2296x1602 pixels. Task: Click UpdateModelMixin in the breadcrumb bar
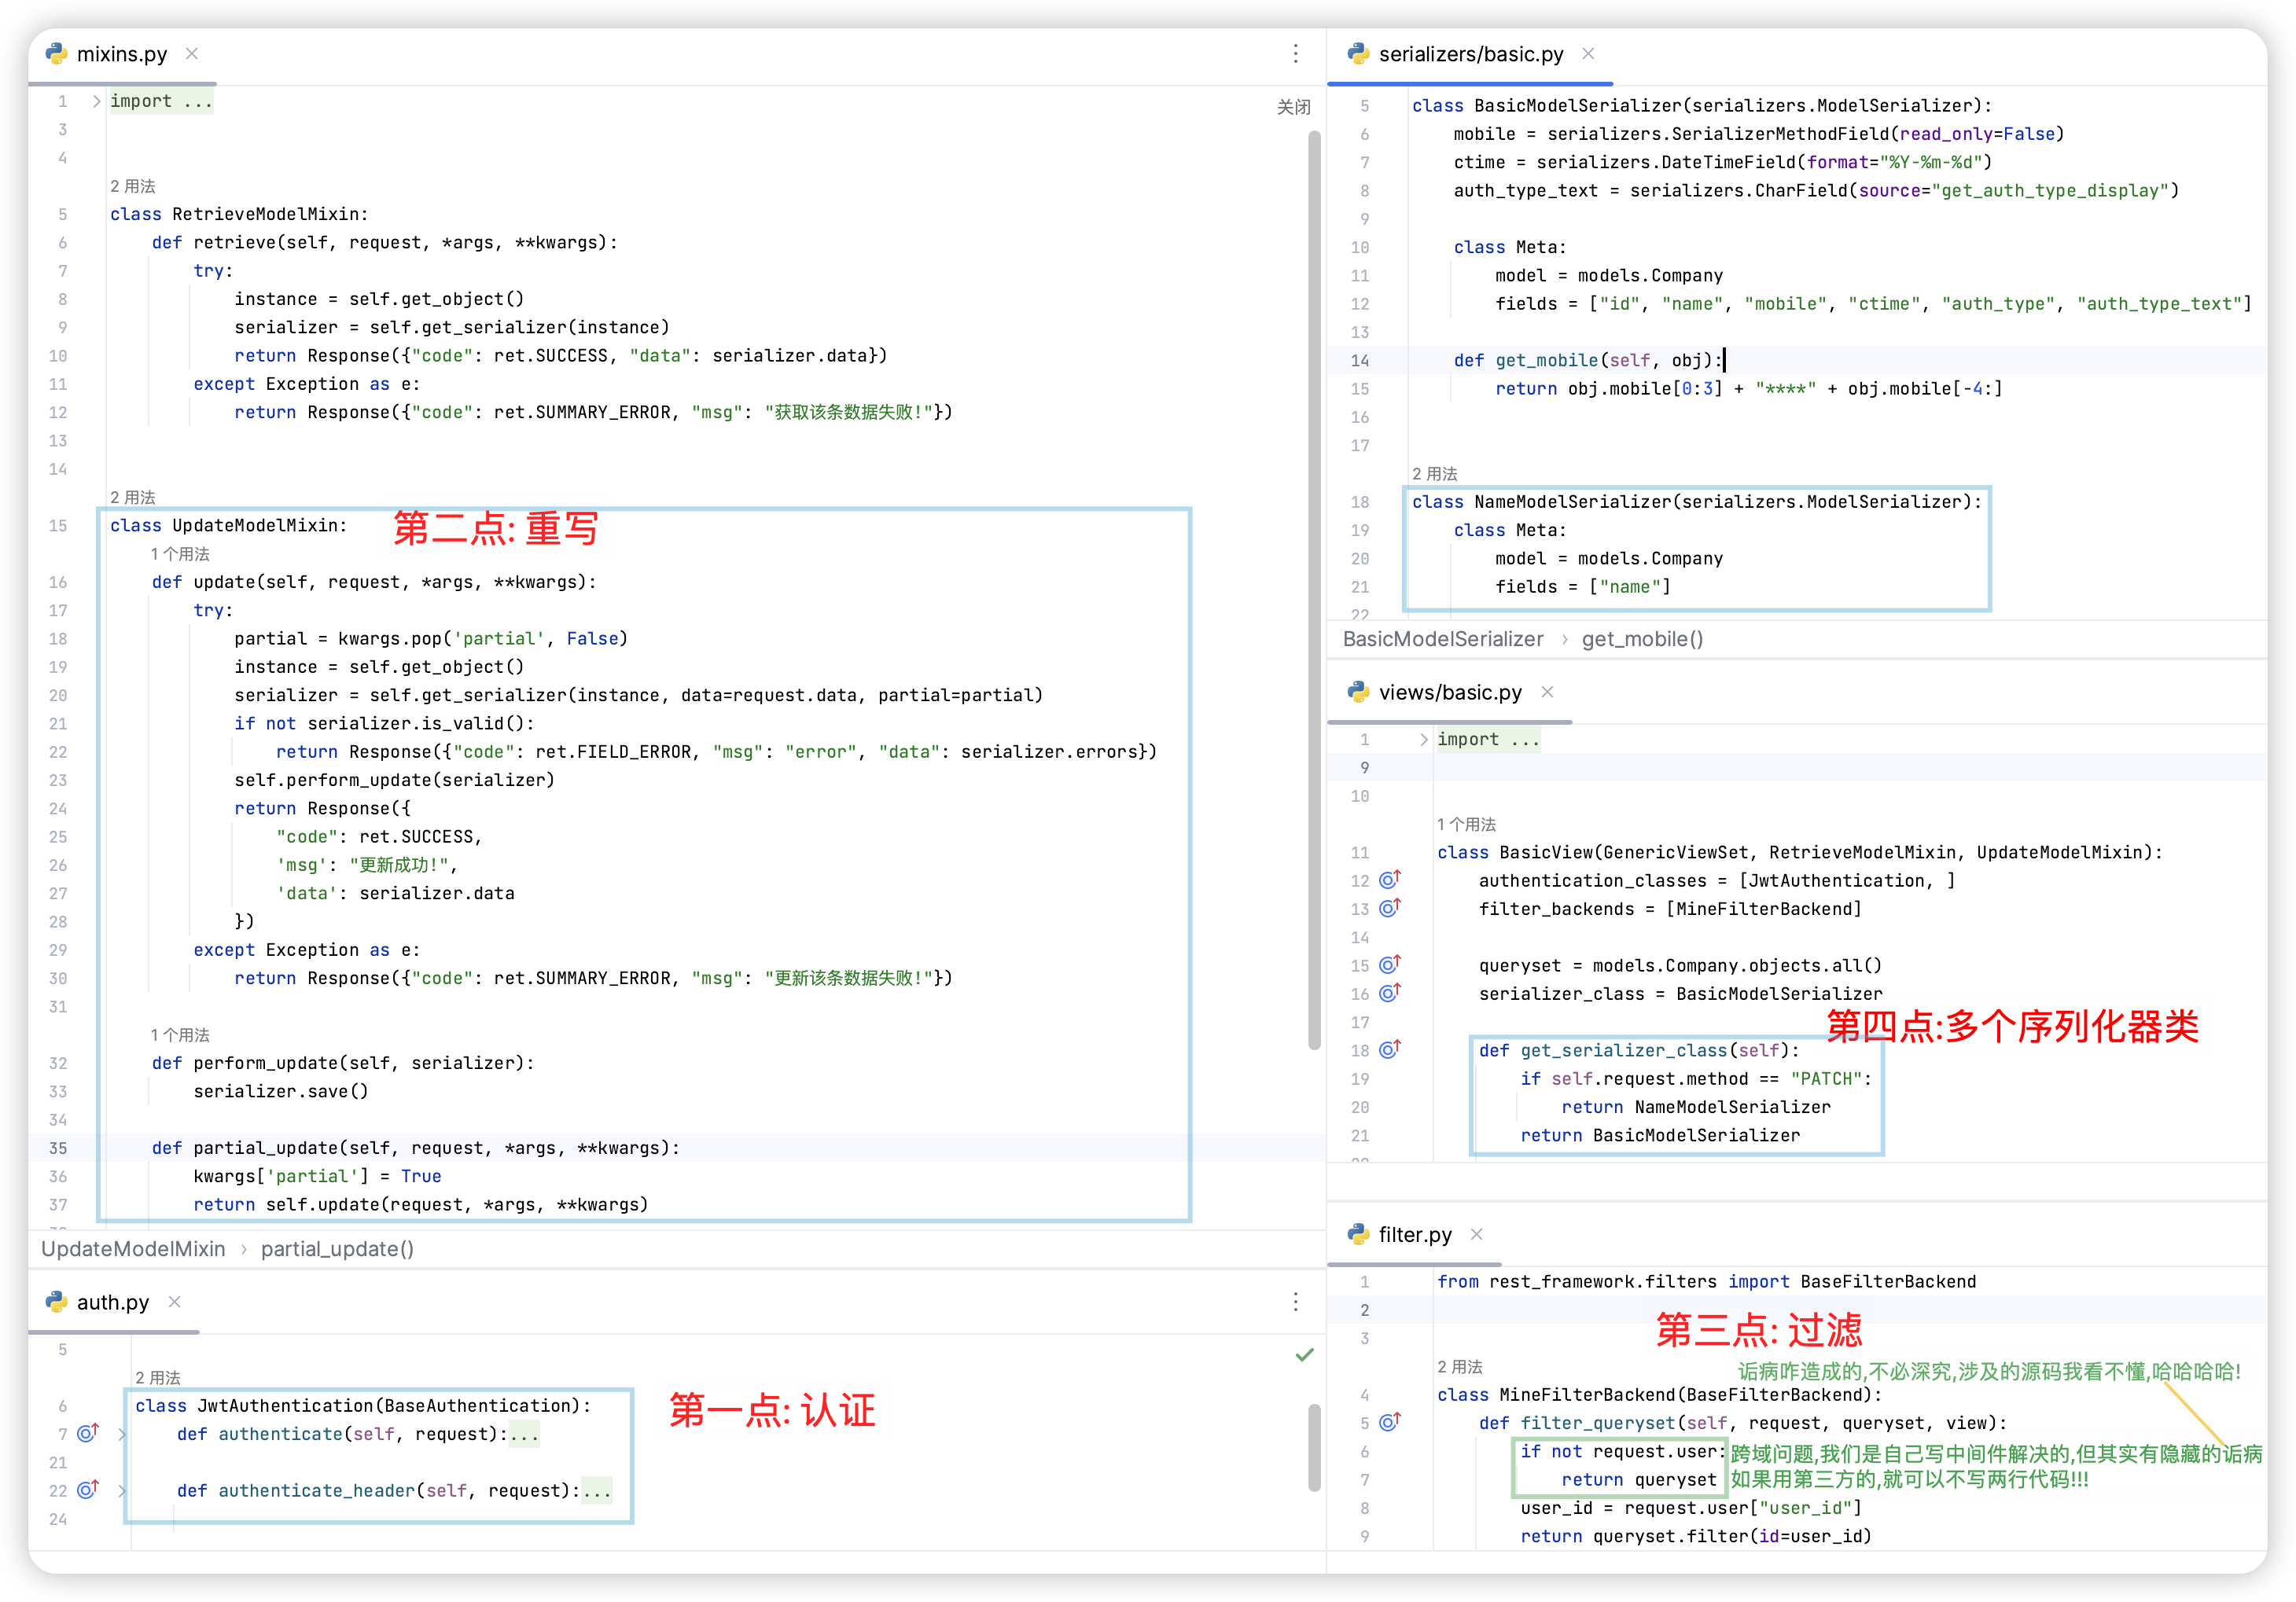(133, 1249)
